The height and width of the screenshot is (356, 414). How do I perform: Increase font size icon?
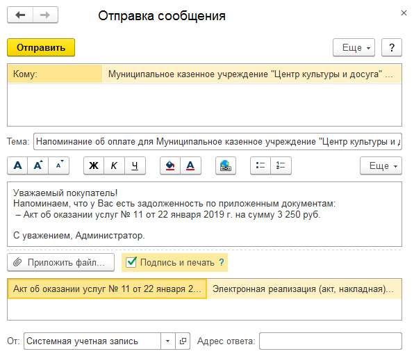(x=38, y=165)
